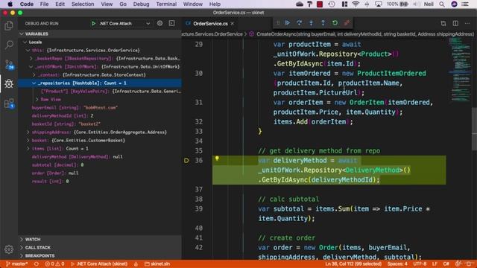Open the errors and warnings count
477x268 pixels.
point(54,264)
